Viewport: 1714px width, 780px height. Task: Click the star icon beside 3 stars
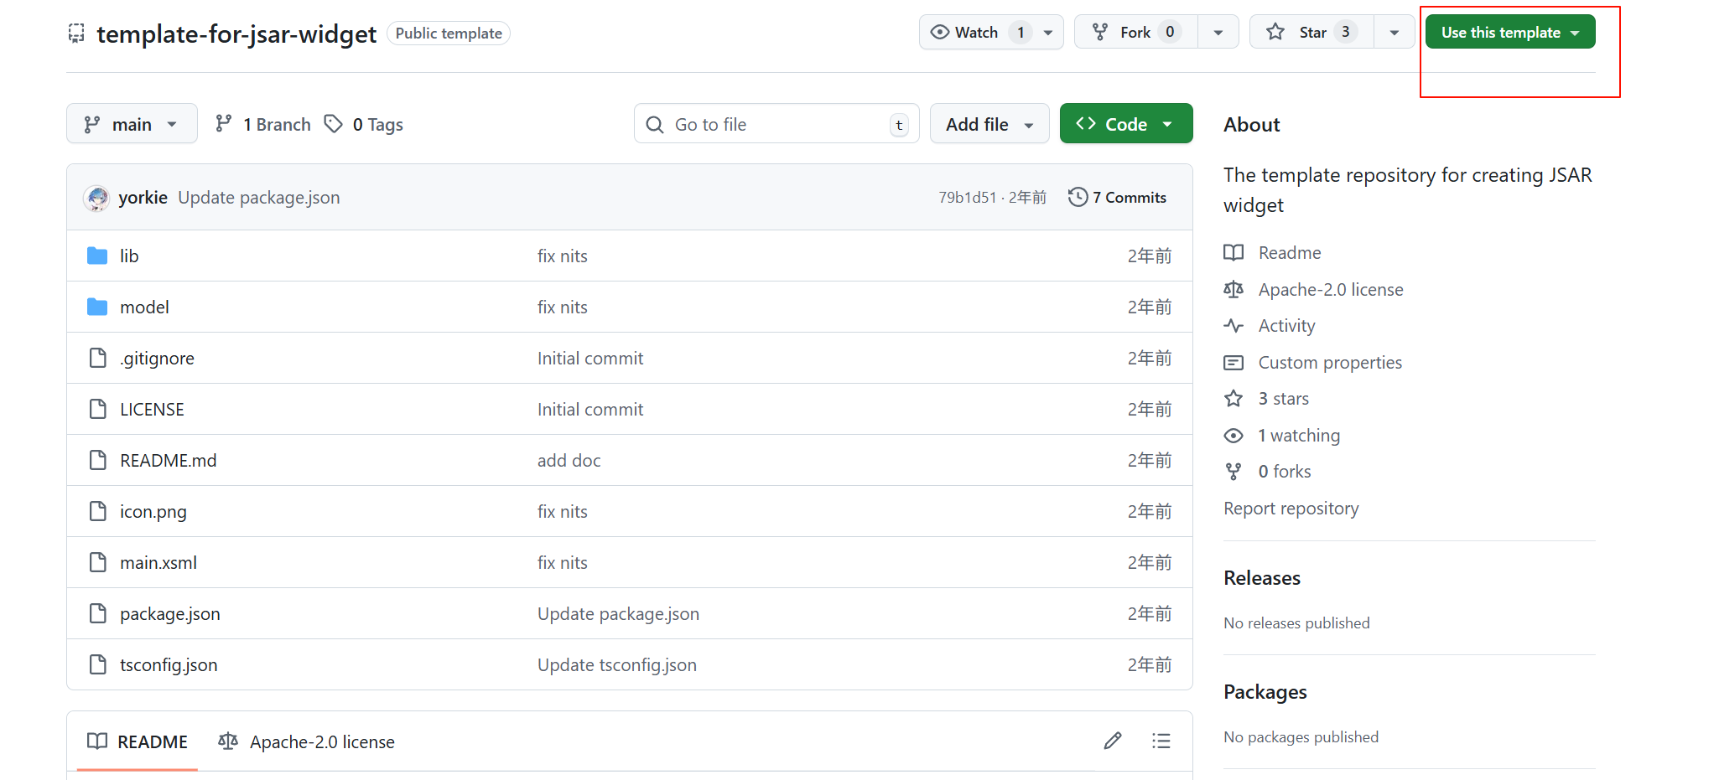[1234, 398]
